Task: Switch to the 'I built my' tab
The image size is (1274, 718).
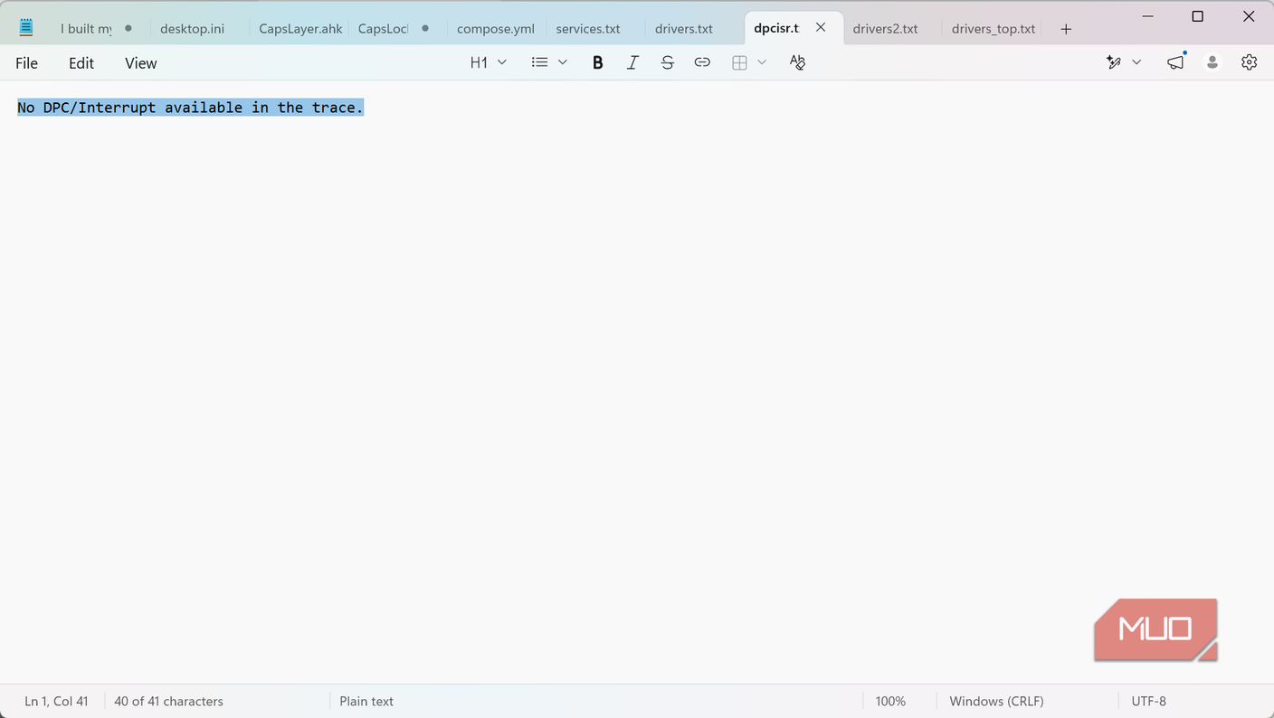Action: 86,29
